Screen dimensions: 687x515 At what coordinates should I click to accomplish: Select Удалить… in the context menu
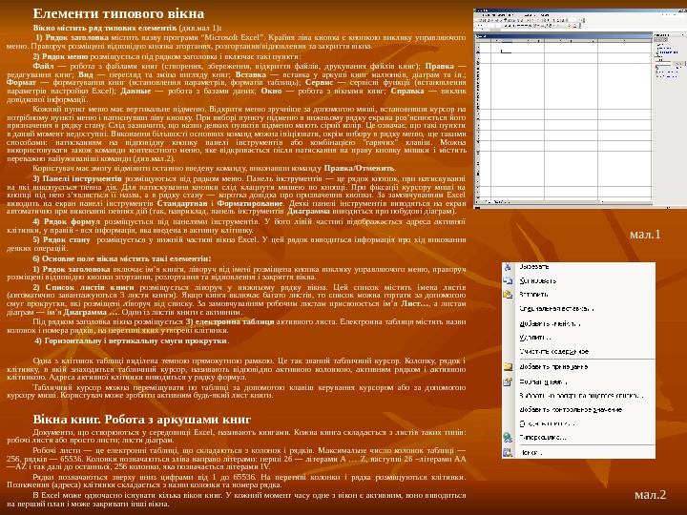[534, 338]
